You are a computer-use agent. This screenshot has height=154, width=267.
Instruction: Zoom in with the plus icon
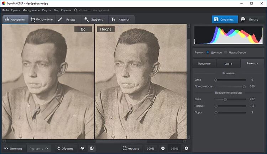[186, 148]
